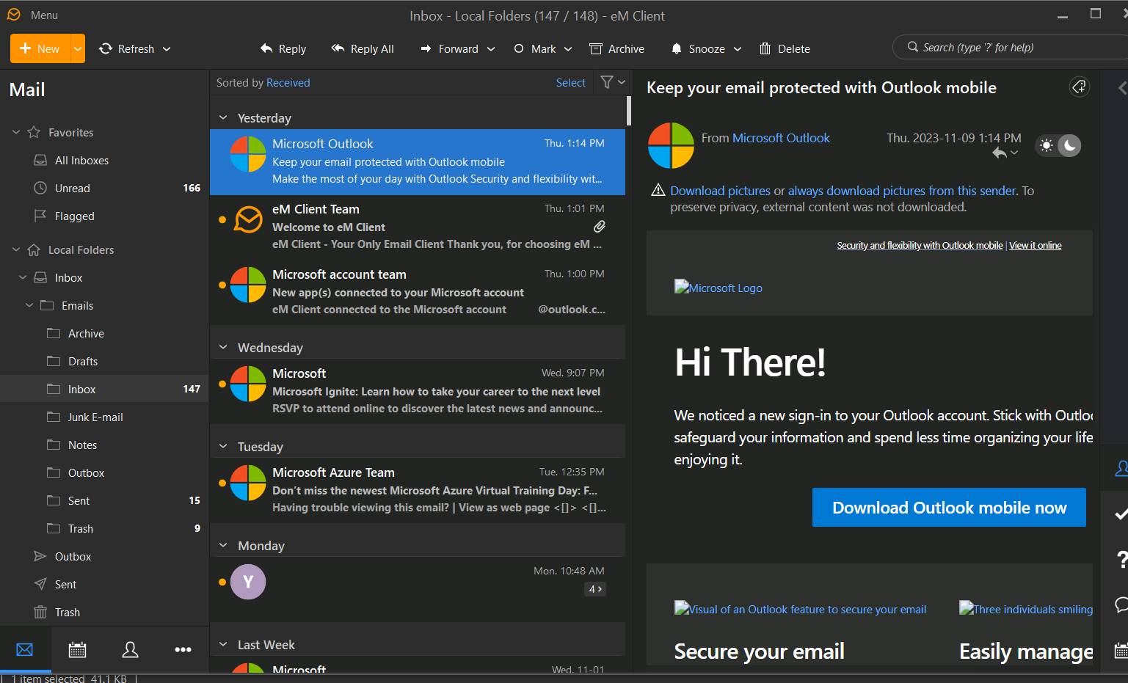Screen dimensions: 1128x683
Task: Click the message list scrollbar
Action: click(628, 110)
